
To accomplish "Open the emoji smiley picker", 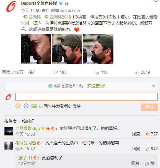I will point(18,106).
